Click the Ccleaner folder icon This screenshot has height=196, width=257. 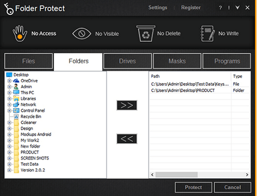pos(16,123)
